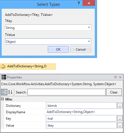The image size is (124, 133).
Task: Click the Cmc.Core.Workflow.Activities type name text
Action: (x=59, y=84)
